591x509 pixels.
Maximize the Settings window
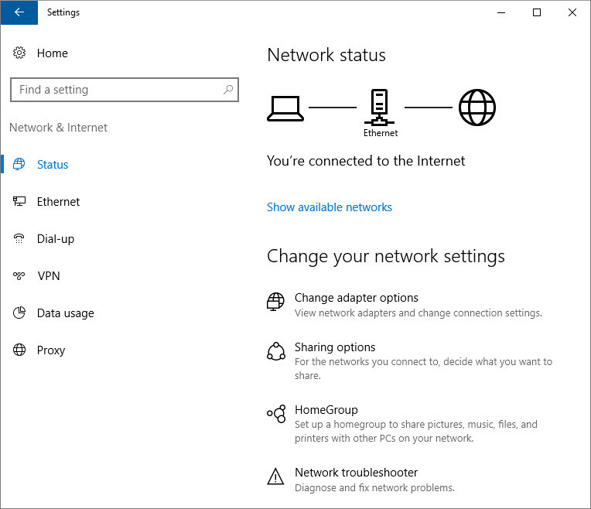(537, 12)
